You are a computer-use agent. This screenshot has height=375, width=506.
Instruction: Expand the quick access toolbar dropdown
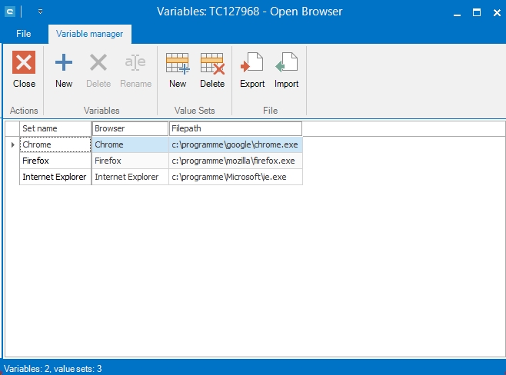click(x=40, y=12)
